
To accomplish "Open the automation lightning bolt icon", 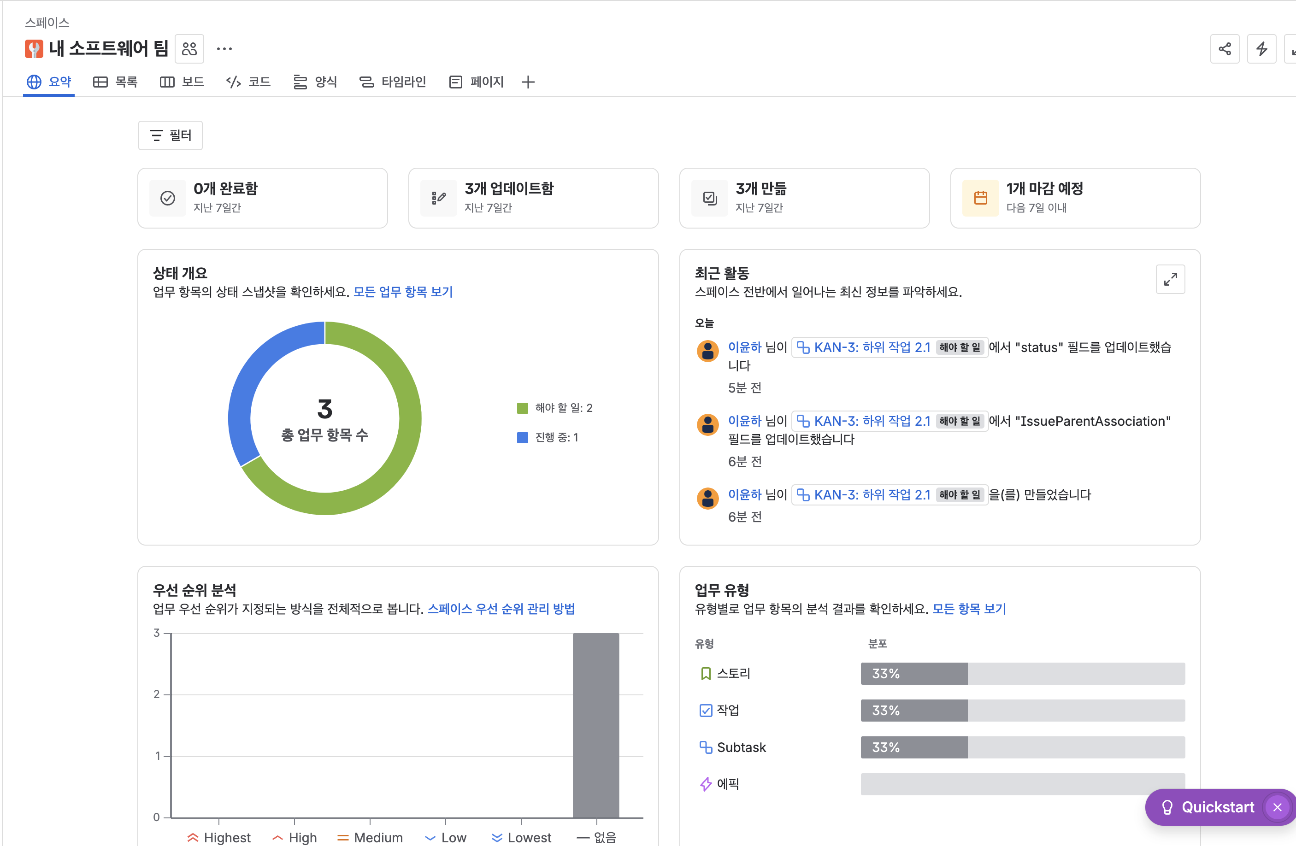I will (1261, 49).
